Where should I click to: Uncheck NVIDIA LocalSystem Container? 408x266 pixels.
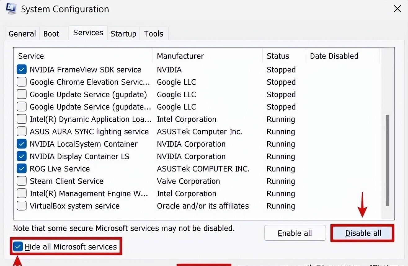tap(21, 144)
